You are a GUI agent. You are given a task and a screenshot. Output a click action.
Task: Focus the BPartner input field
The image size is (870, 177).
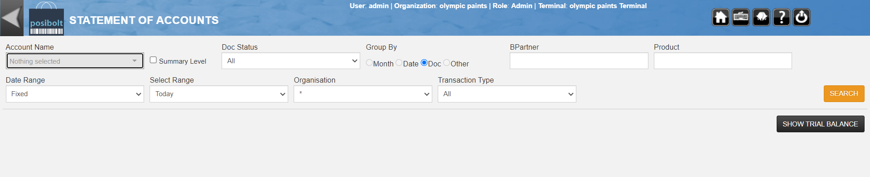click(579, 61)
